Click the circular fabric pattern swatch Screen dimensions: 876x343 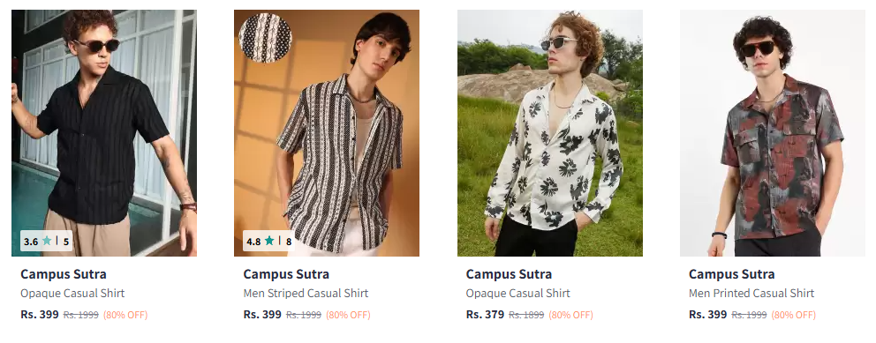(x=266, y=39)
